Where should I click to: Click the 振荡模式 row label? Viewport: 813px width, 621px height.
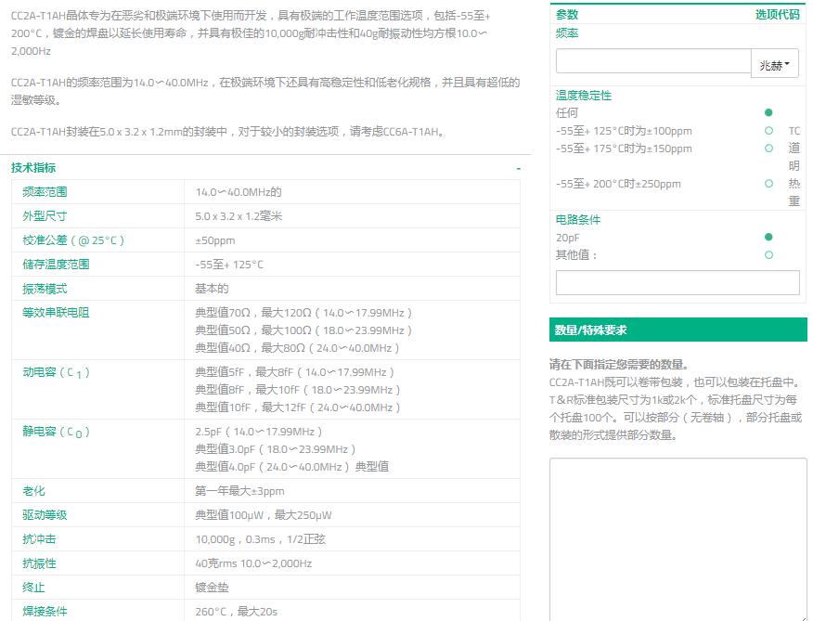(x=45, y=289)
